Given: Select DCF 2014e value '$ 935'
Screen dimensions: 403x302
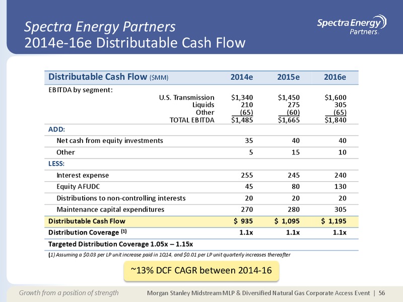Looking at the screenshot, I should tap(243, 221).
